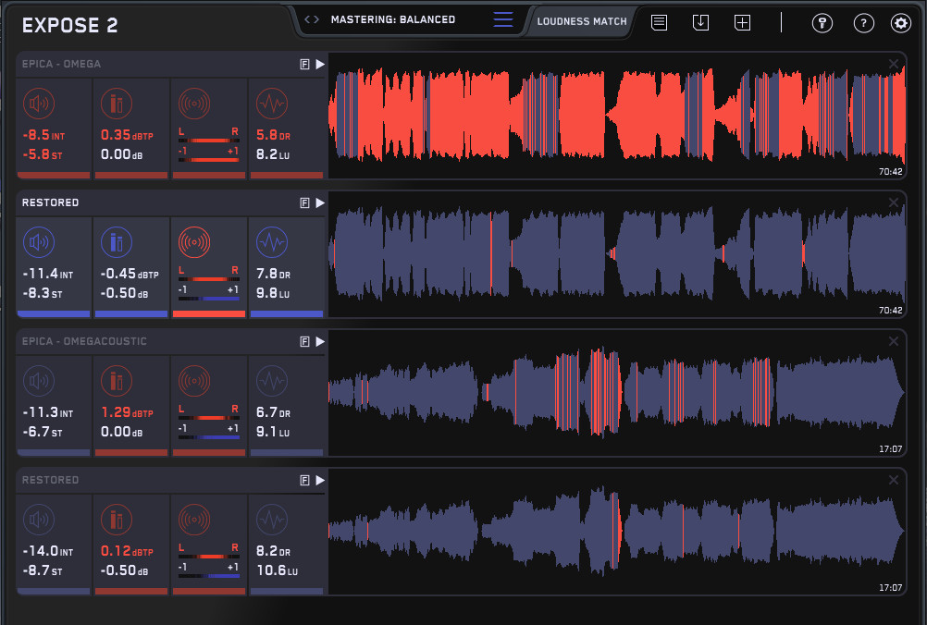Click the waveform of RESTORED -11.4 INT track
Image resolution: width=927 pixels, height=625 pixels.
[x=617, y=254]
